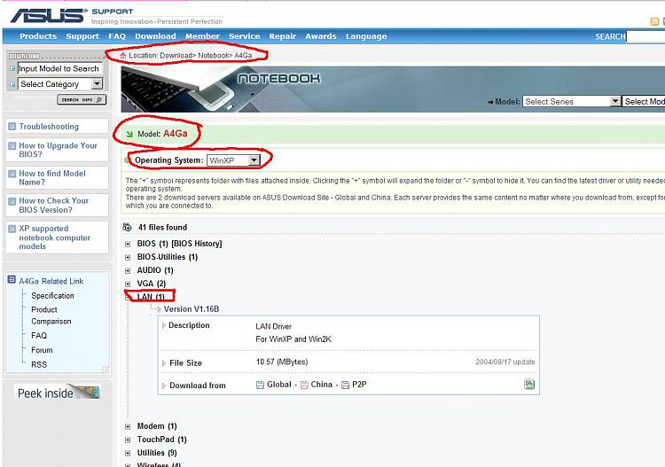Click the Global download disk icon
The height and width of the screenshot is (467, 665).
[x=260, y=385]
